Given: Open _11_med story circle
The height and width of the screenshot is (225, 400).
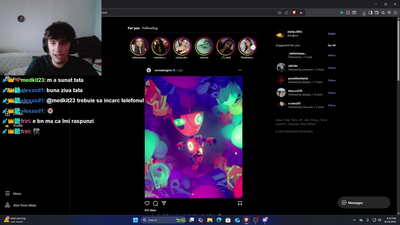Looking at the screenshot, I should 226,46.
